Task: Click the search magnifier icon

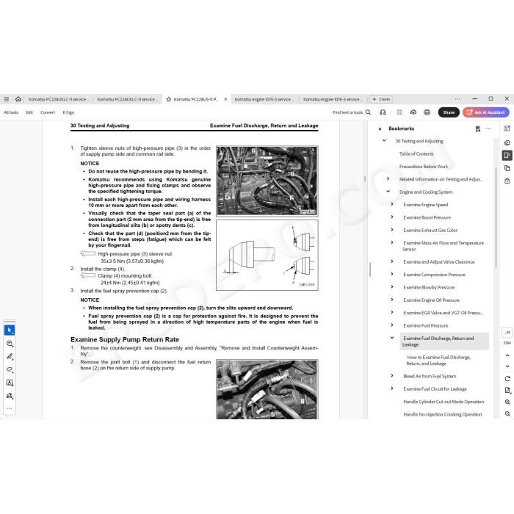Action: coord(368,112)
